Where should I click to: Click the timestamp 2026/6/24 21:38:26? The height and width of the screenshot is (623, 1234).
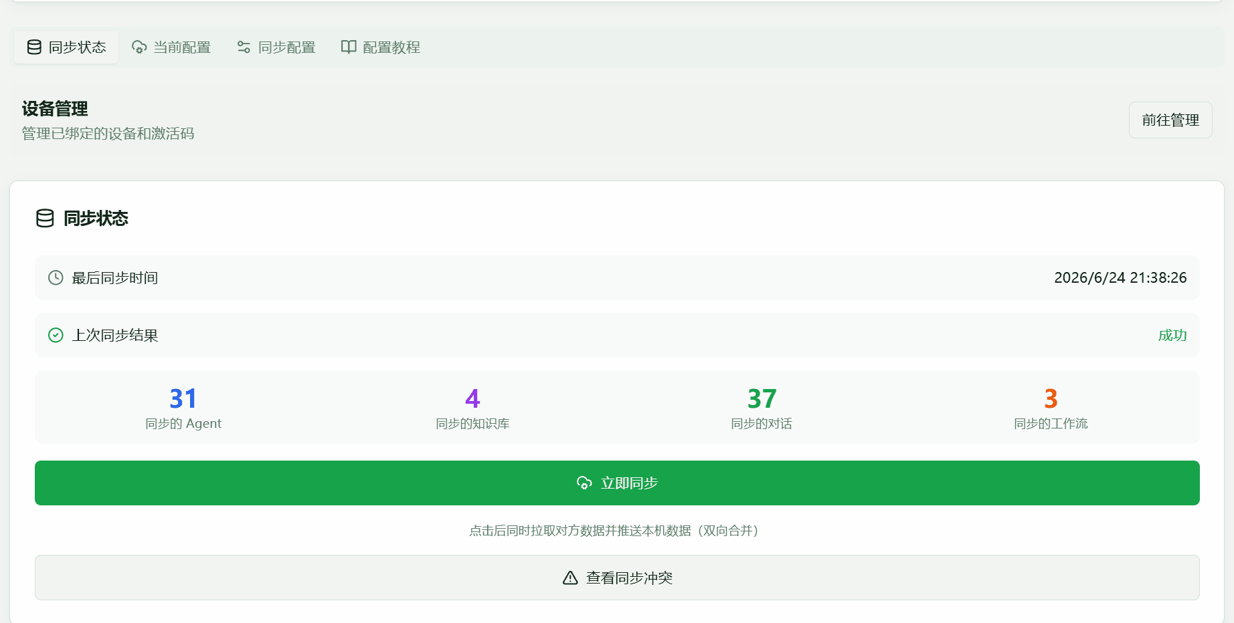[1120, 278]
